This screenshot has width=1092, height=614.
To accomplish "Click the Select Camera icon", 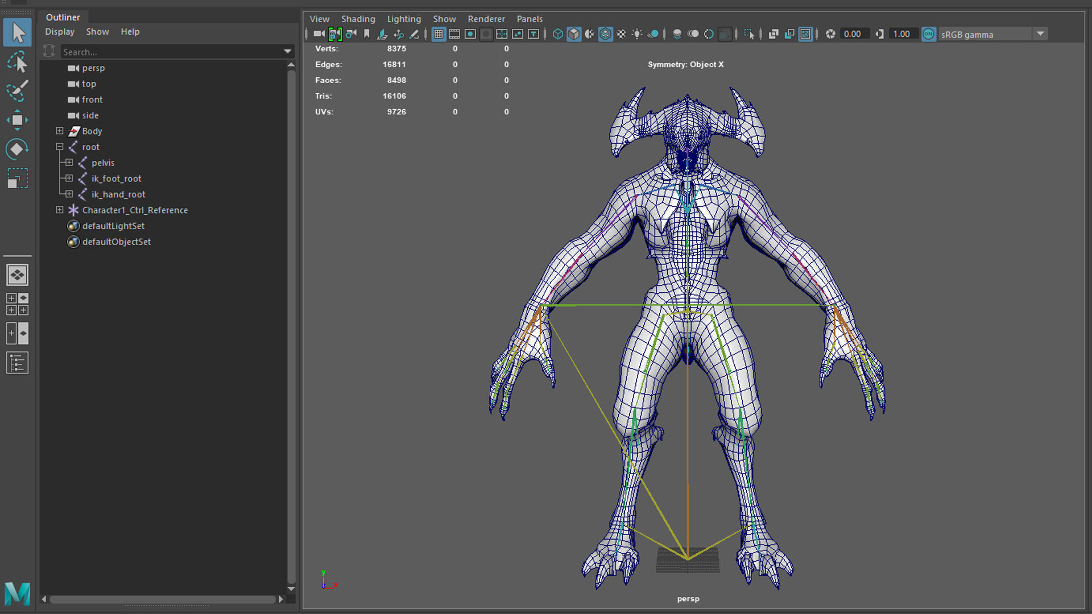I will (319, 34).
